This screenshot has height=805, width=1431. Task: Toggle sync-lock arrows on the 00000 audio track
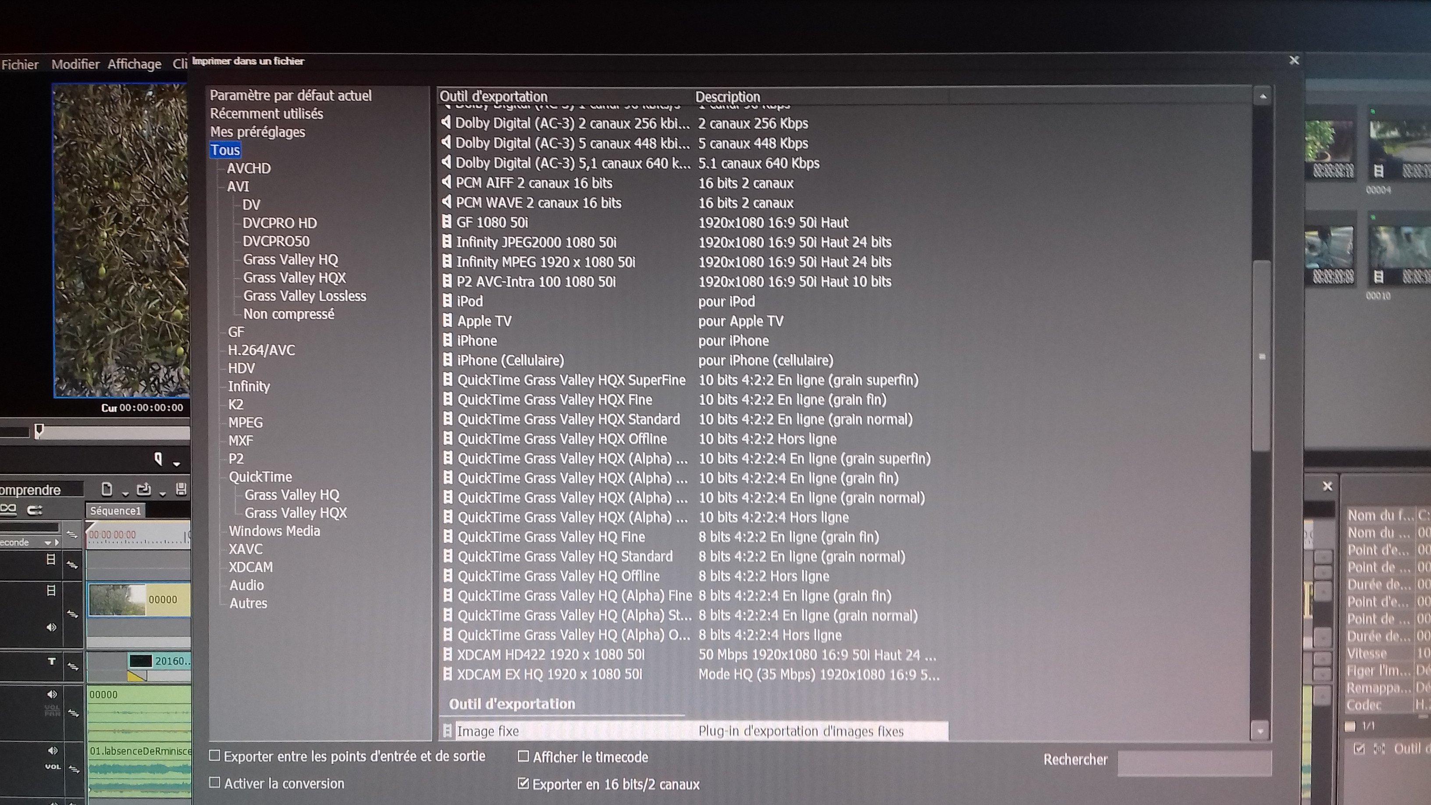click(73, 713)
